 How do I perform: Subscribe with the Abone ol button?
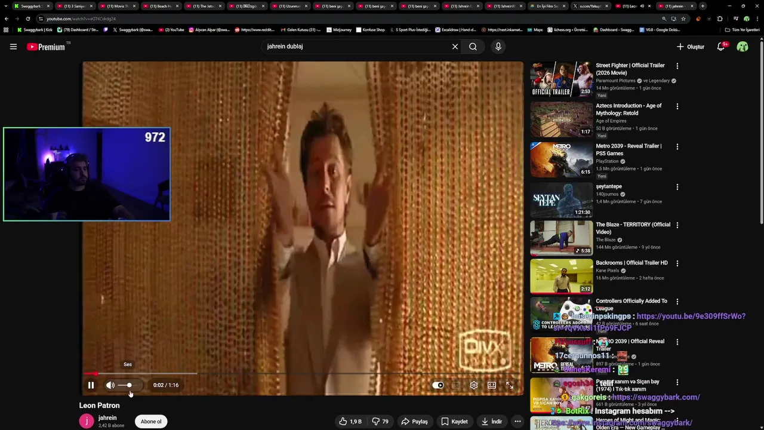pos(151,422)
